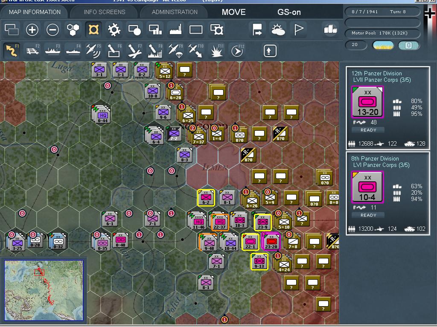Screen dimensions: 437x327
Task: Click the gear-shaped map overlay icon
Action: point(114,29)
